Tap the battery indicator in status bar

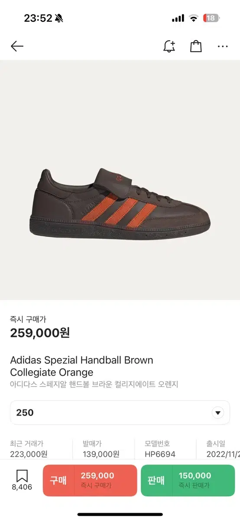(212, 18)
